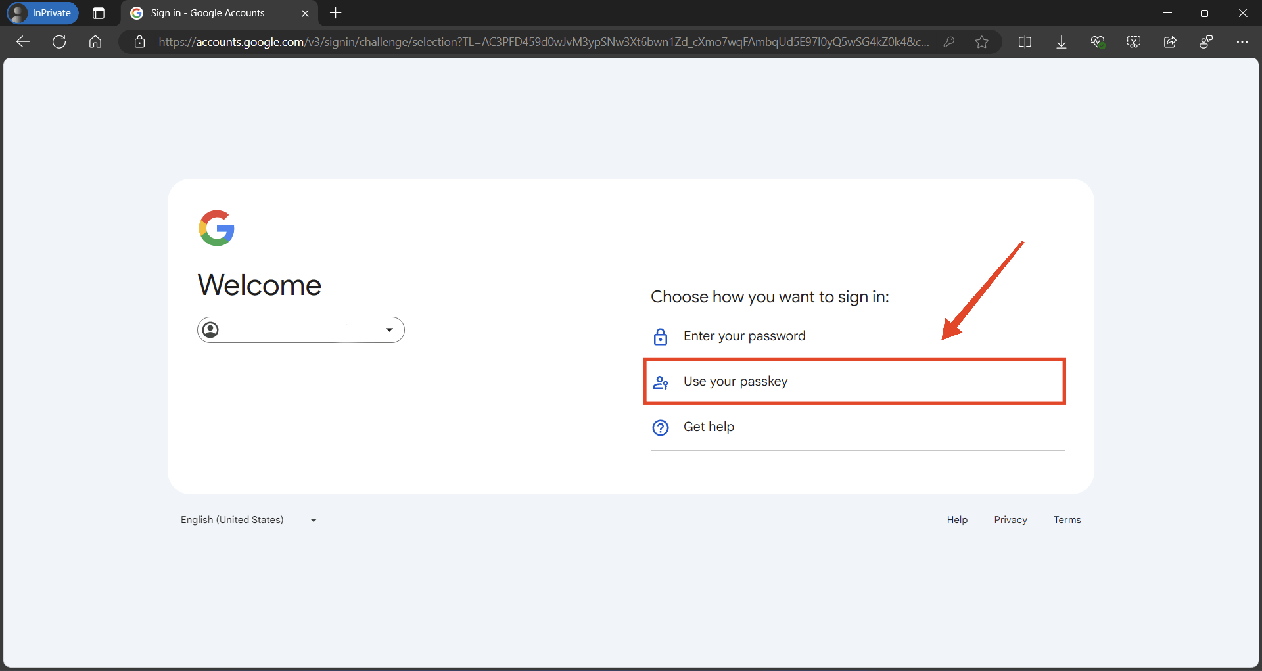Open the Settings and more ellipsis menu
Image resolution: width=1262 pixels, height=671 pixels.
(1242, 42)
